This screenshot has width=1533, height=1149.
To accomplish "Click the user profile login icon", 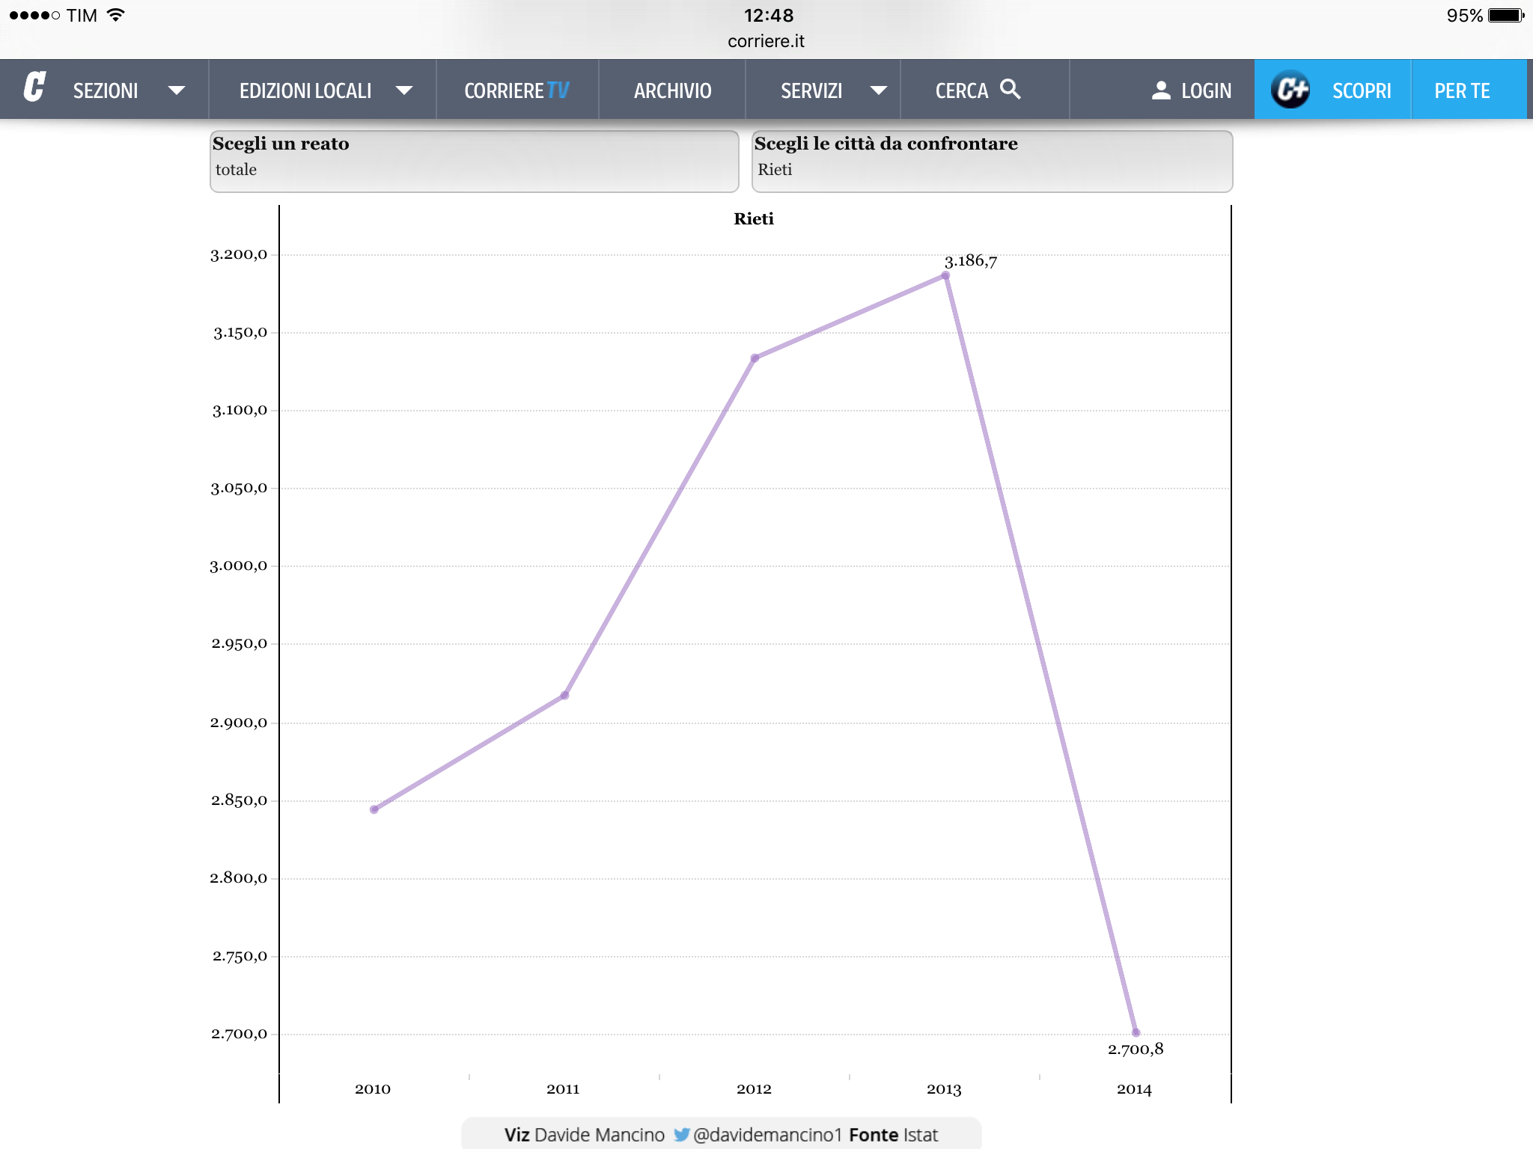I will click(1160, 91).
